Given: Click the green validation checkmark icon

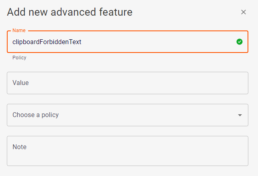Looking at the screenshot, I should click(x=240, y=42).
